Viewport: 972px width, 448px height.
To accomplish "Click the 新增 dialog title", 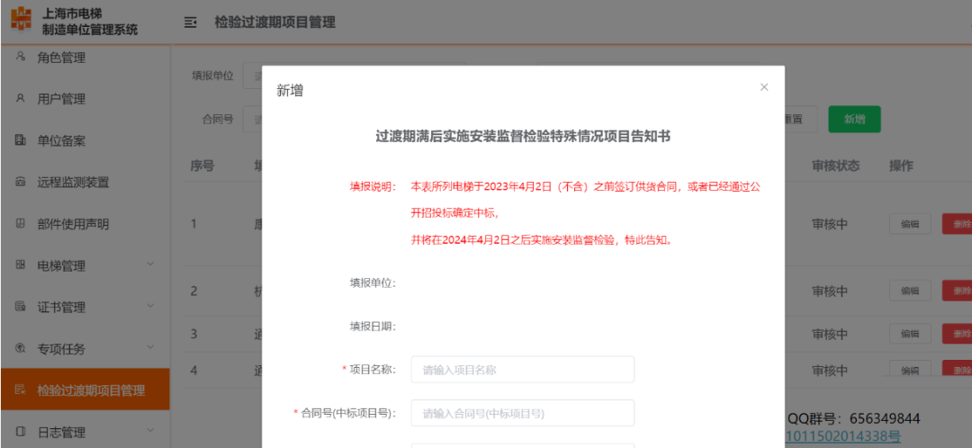I will click(290, 91).
